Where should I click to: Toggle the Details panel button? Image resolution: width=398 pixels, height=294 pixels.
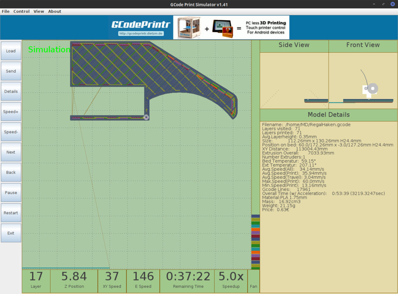(x=11, y=91)
